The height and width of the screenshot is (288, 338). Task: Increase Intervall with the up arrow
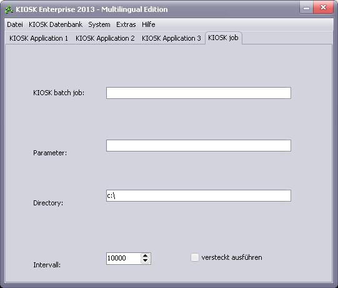click(146, 255)
